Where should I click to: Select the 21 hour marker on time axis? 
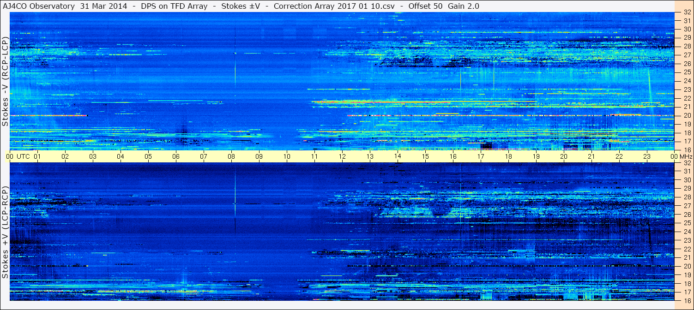click(x=591, y=156)
